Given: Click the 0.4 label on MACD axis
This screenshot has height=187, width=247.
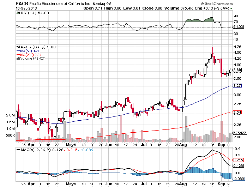Looking at the screenshot, I should click(237, 149).
